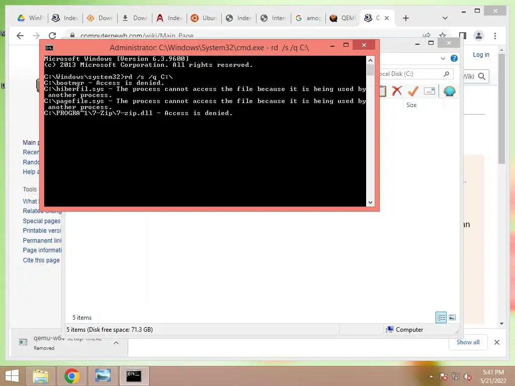Click the rename icon in Explorer toolbar
The width and height of the screenshot is (515, 386).
click(x=430, y=91)
